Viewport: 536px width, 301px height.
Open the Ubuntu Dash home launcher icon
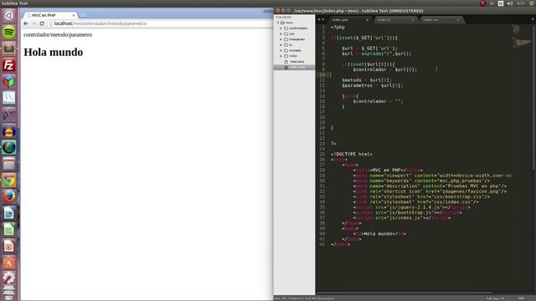coord(9,15)
